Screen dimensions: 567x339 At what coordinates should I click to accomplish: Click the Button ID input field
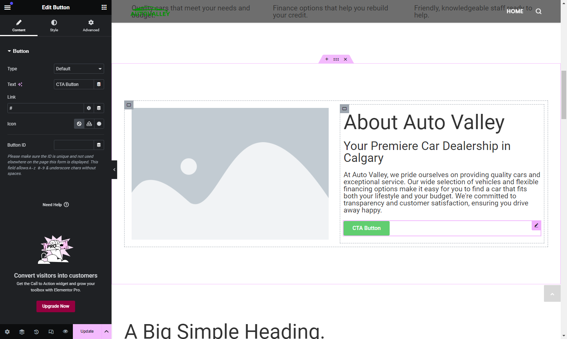pyautogui.click(x=74, y=145)
